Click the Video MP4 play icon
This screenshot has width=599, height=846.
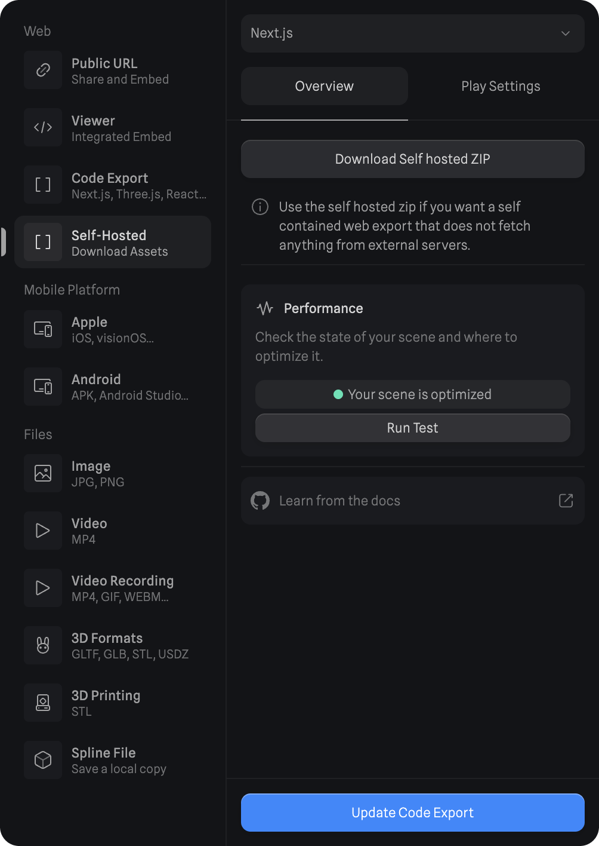(x=43, y=531)
